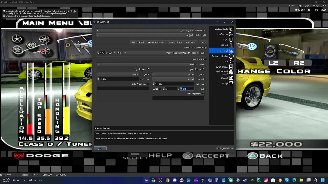Viewport: 328px width, 184px height.
Task: Enable audio Extra Arguments checkbox
Action: point(148,84)
